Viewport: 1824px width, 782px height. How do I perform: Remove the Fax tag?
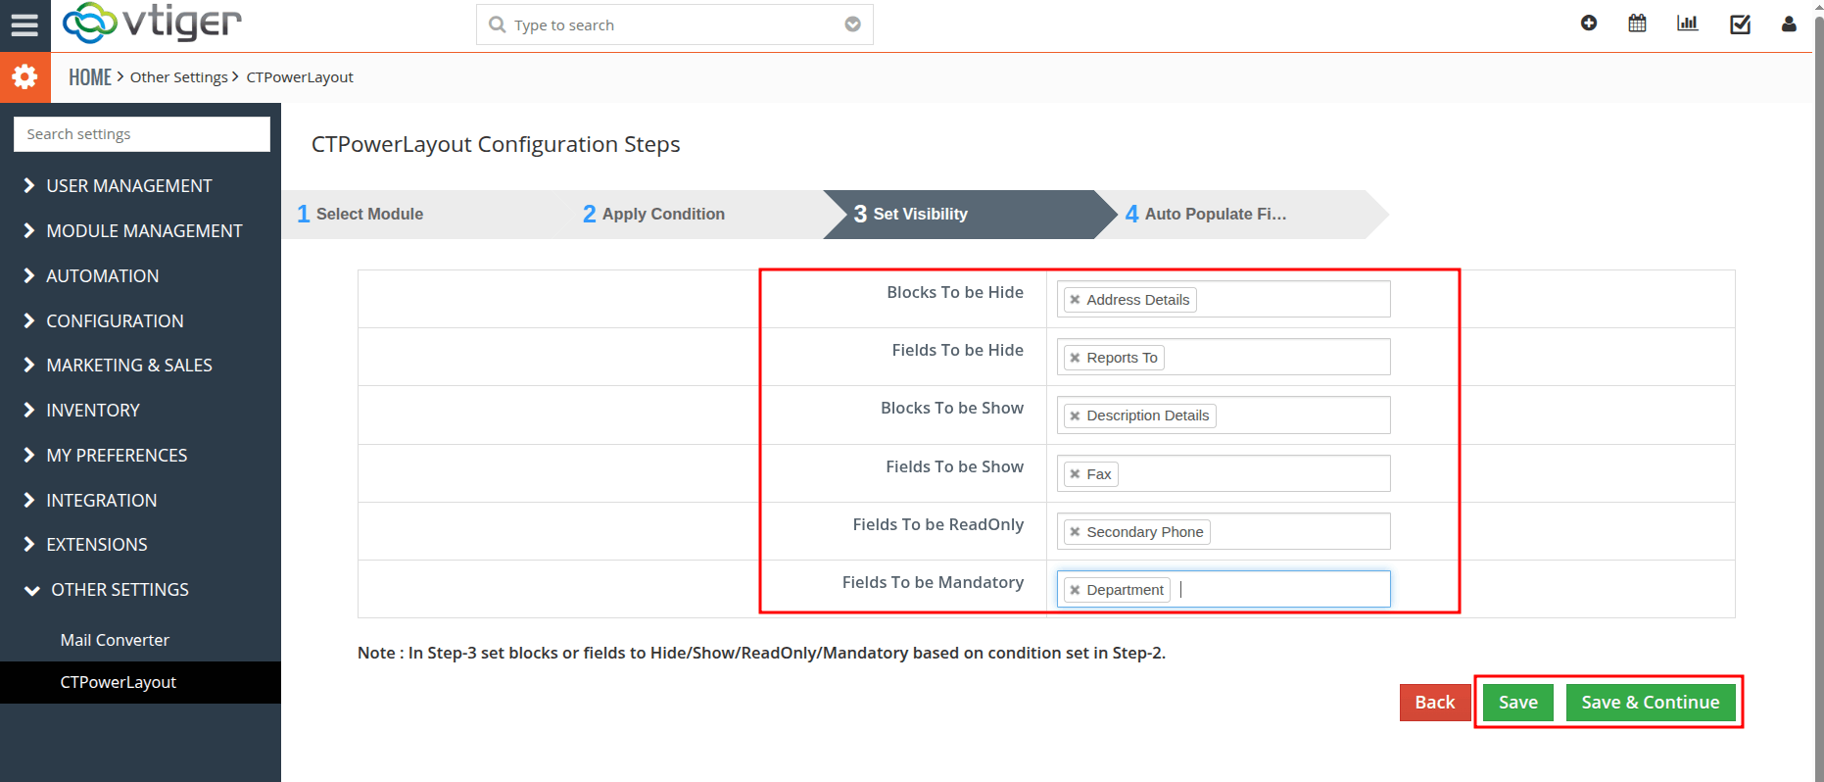click(1075, 474)
